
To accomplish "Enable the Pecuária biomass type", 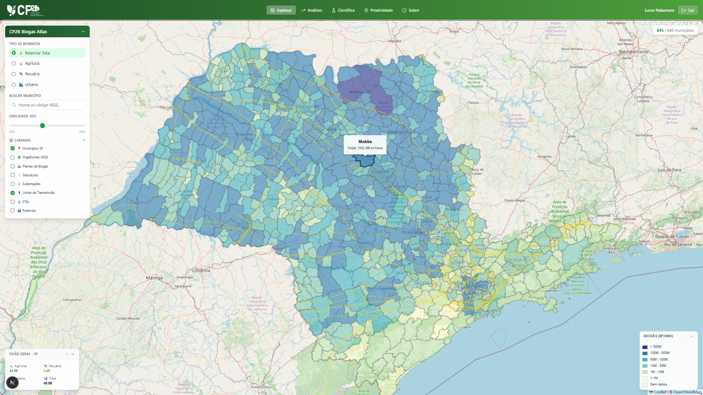I will (14, 74).
